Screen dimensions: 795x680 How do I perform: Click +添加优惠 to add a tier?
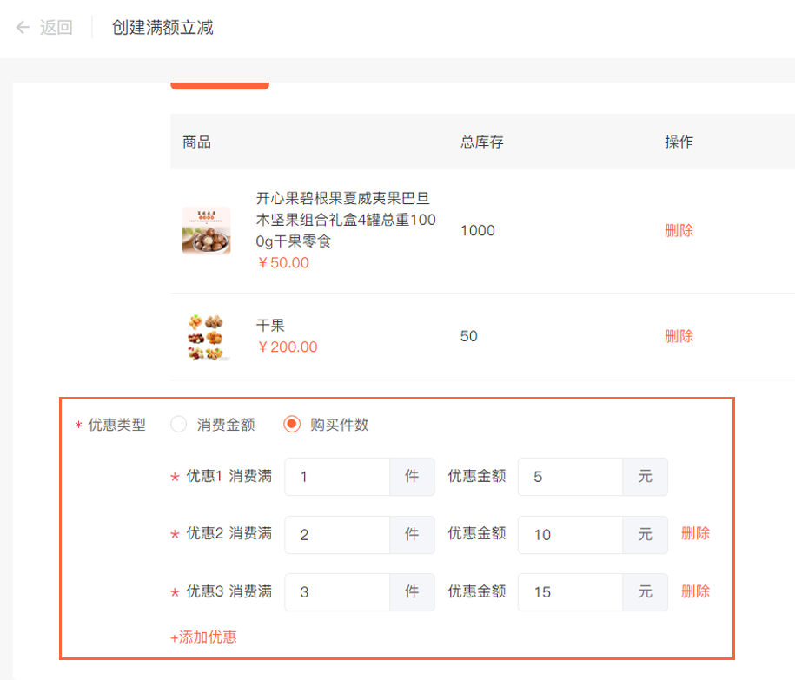click(x=203, y=637)
